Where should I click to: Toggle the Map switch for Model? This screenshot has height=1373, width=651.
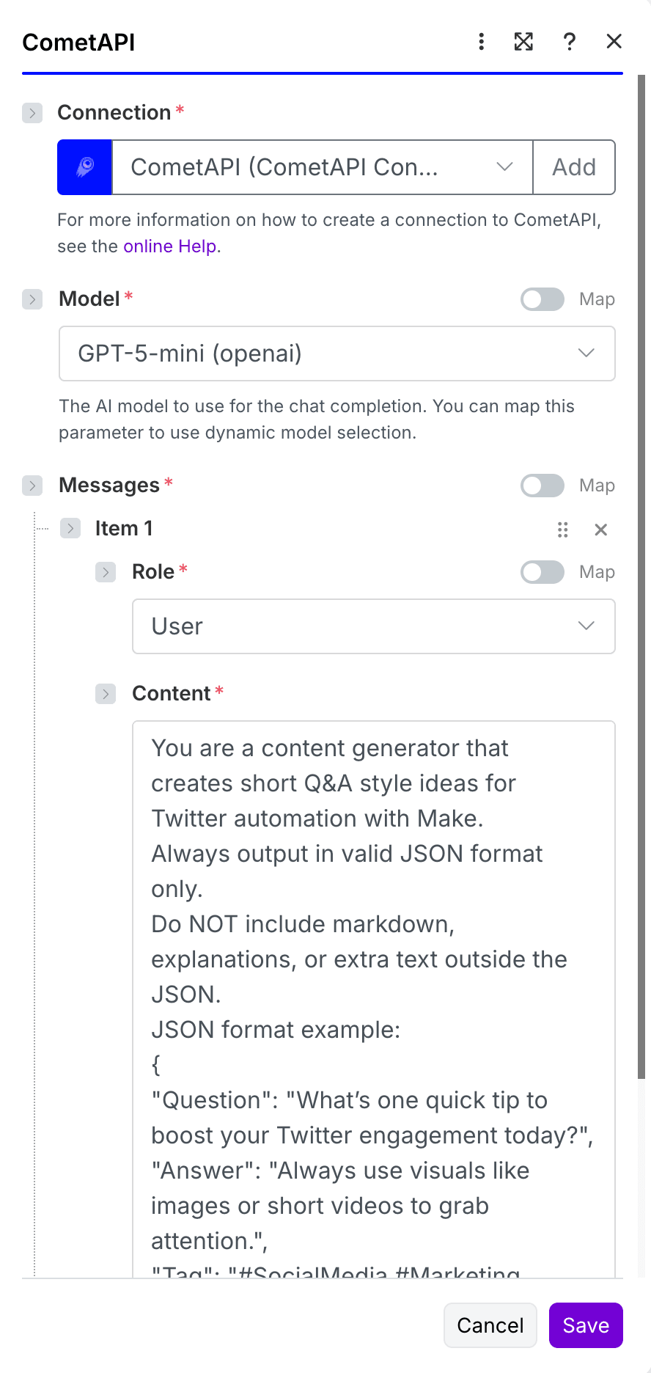542,299
